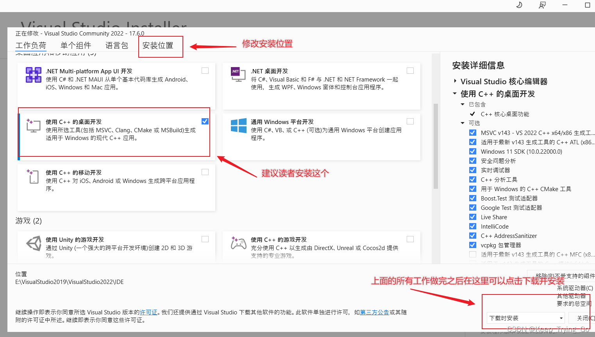
Task: Click the C++ 核心桌面功能 included item
Action: 505,114
